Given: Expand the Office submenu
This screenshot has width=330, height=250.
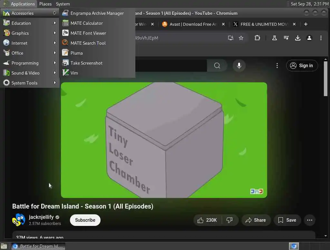Looking at the screenshot, I should (x=30, y=53).
